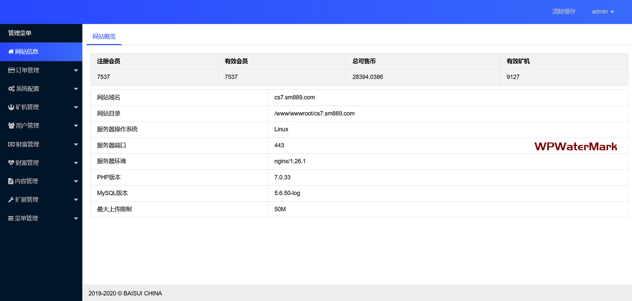Click the wrench icon for 扩展管理
This screenshot has height=301, width=632.
[x=11, y=200]
